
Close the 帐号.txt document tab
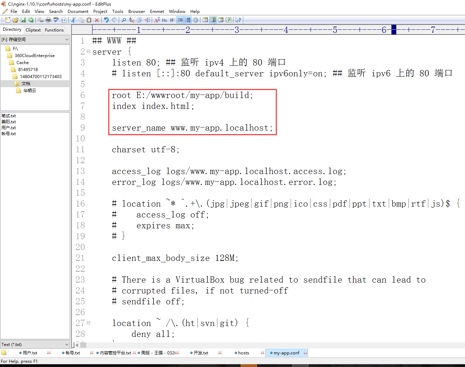[x=91, y=353]
